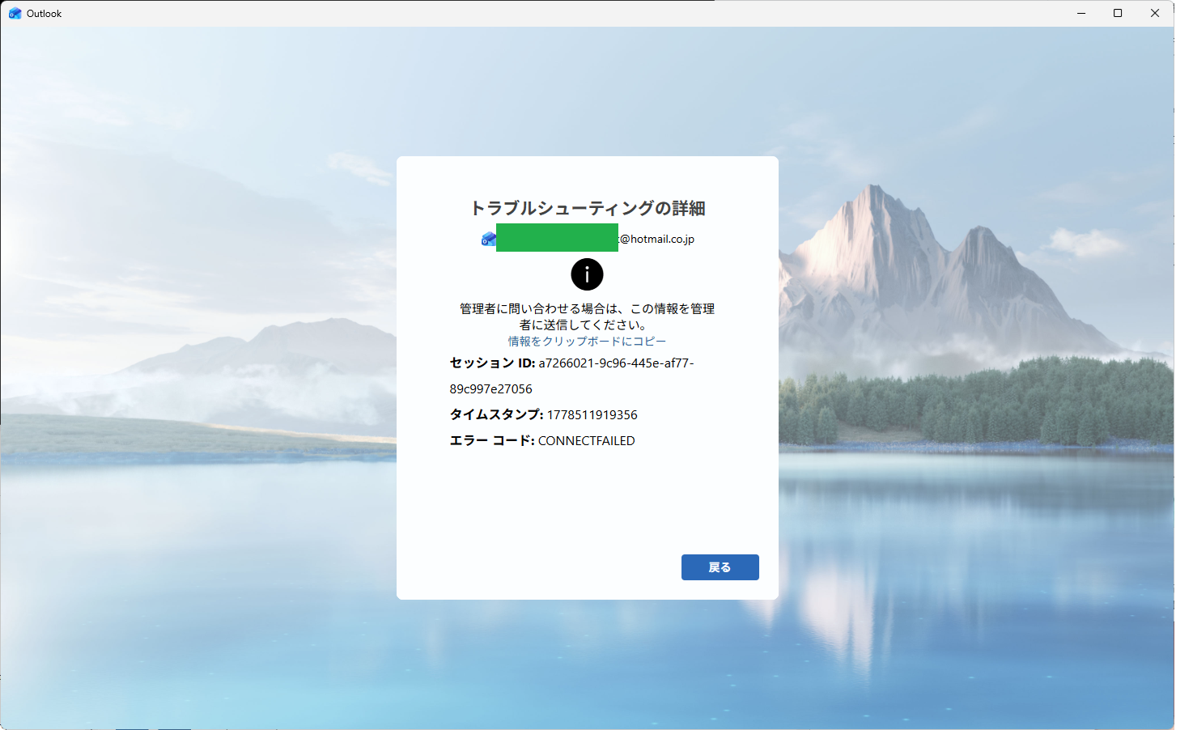Maximize the Outlook window
Viewport: 1193px width, 730px height.
[x=1118, y=13]
